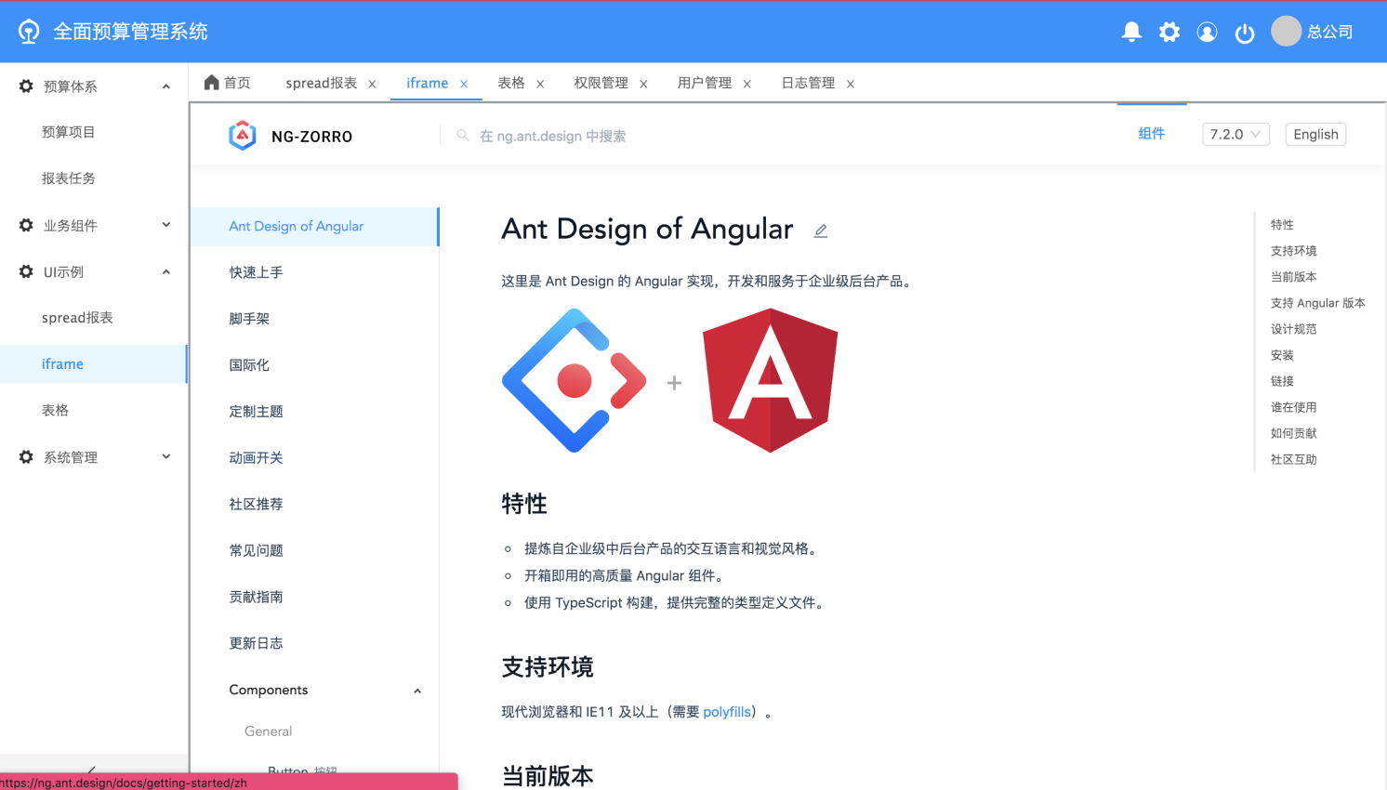
Task: Open the notifications bell icon
Action: (1131, 33)
